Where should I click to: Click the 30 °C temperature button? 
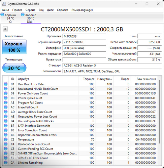(14, 68)
